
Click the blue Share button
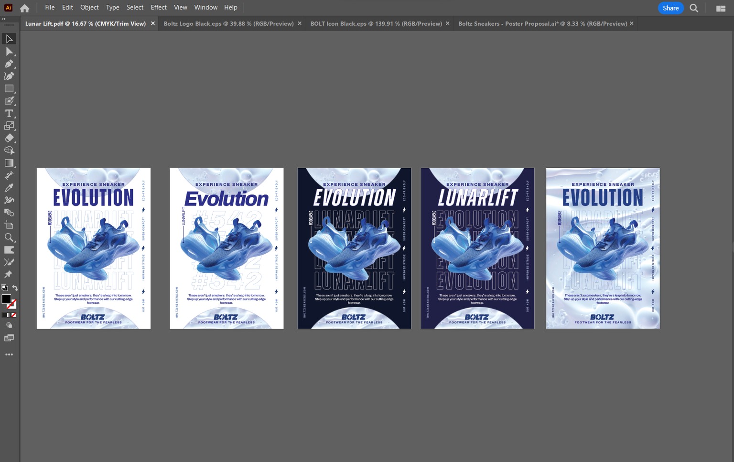point(670,8)
